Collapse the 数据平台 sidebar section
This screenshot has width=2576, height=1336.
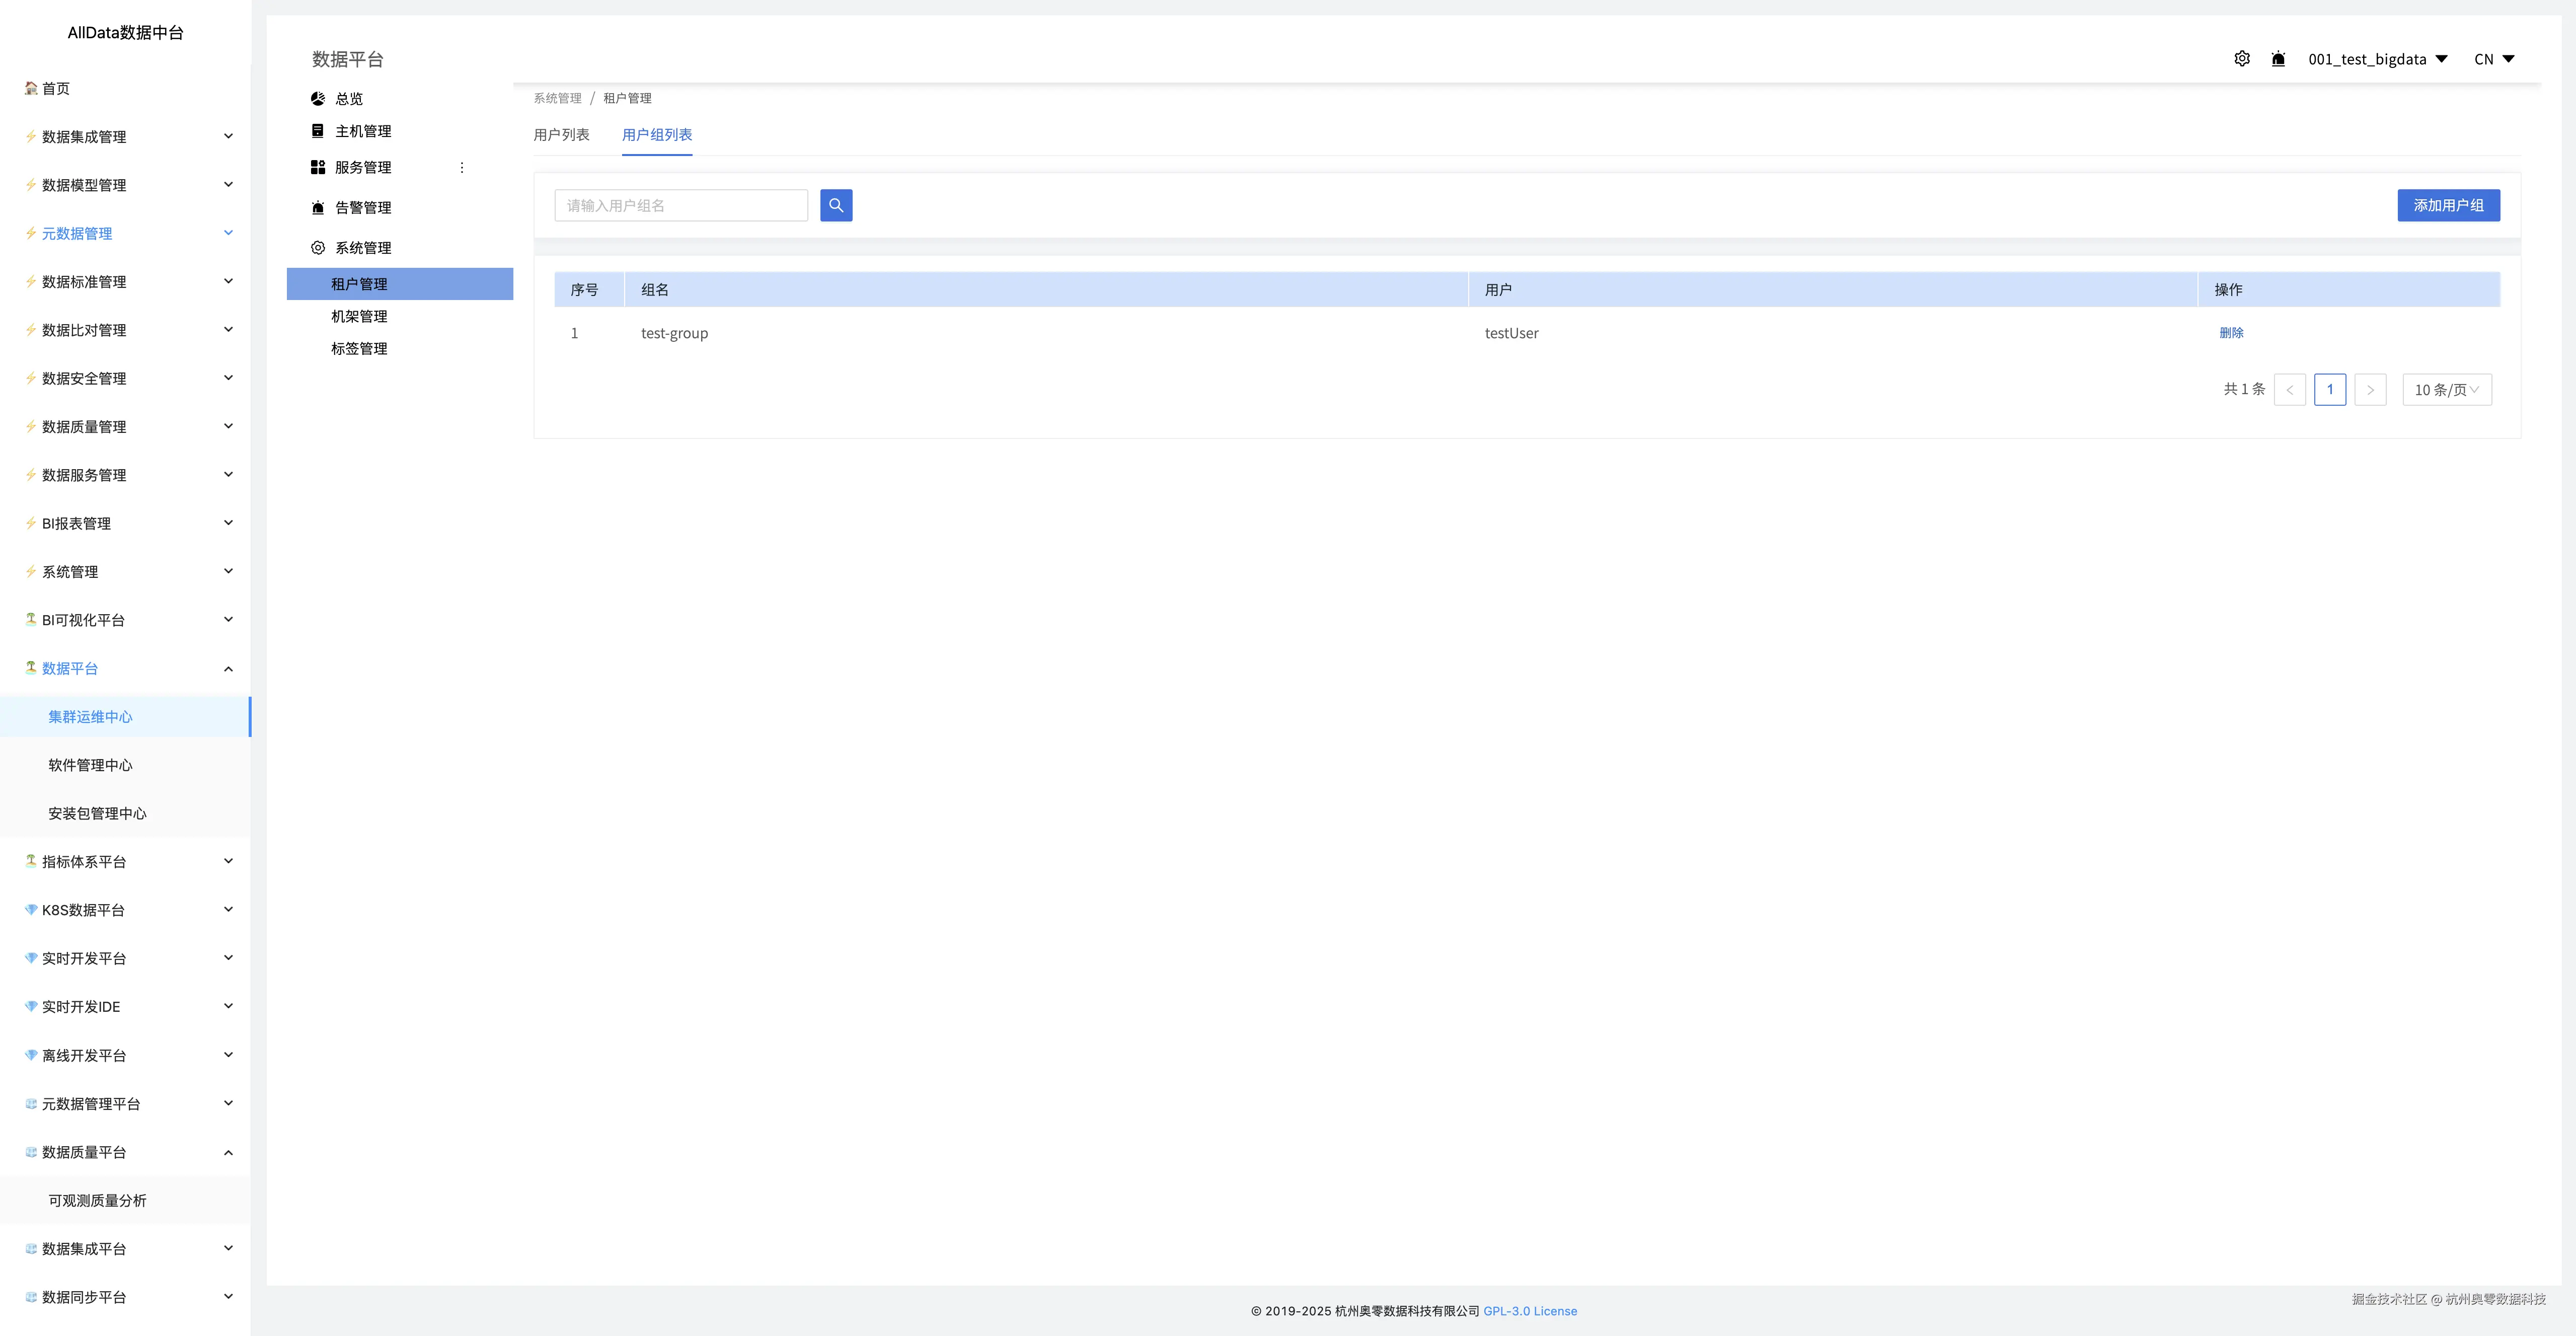pos(228,668)
